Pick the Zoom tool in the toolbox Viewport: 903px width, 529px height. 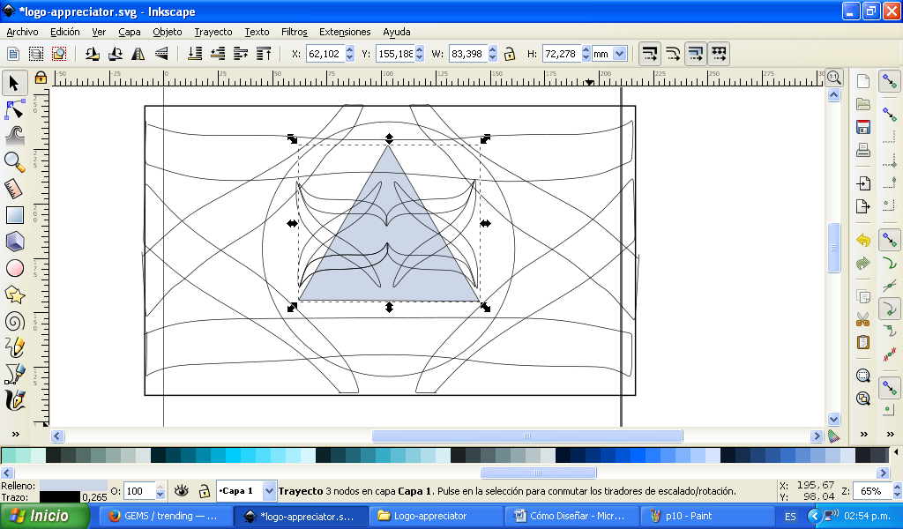(x=14, y=162)
